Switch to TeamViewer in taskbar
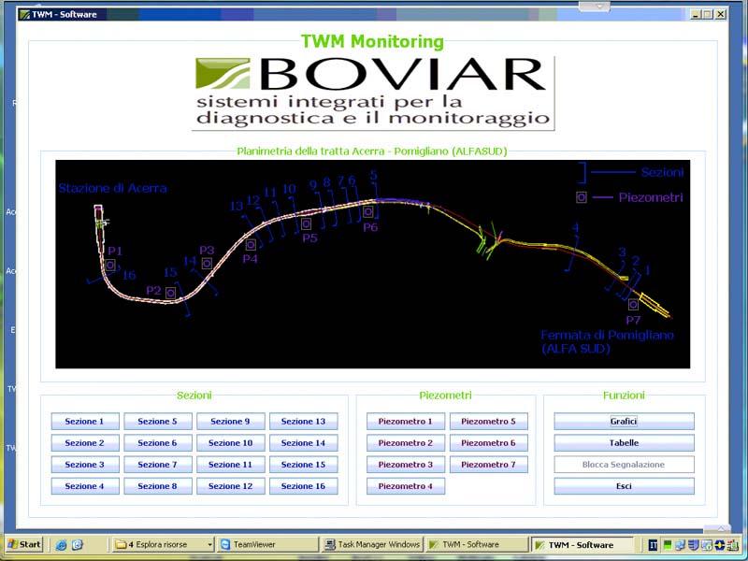Viewport: 748px width, 561px height. (x=267, y=544)
